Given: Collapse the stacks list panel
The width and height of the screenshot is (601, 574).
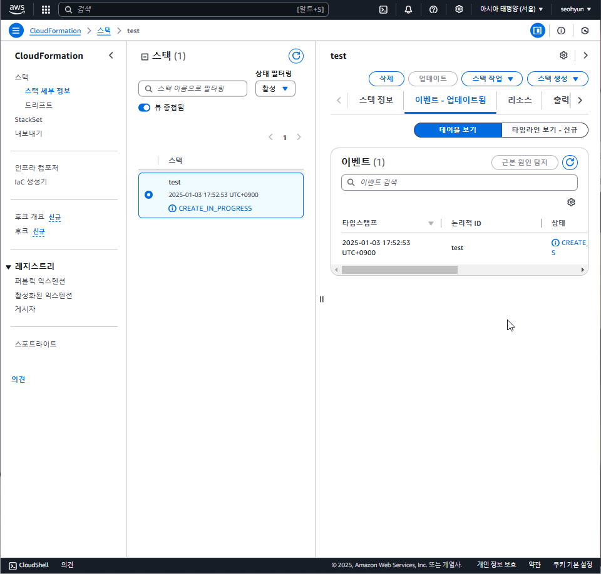Looking at the screenshot, I should tap(145, 57).
